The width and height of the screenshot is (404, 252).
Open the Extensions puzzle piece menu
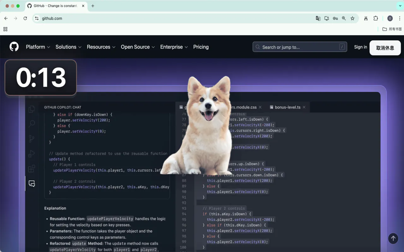[x=376, y=18]
